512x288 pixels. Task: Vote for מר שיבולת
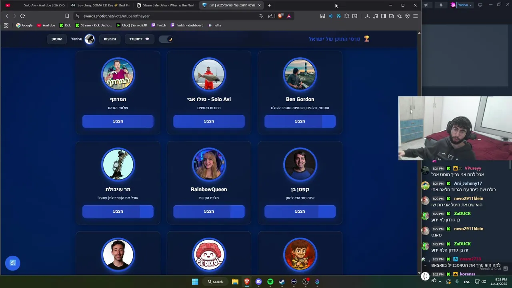point(118,211)
